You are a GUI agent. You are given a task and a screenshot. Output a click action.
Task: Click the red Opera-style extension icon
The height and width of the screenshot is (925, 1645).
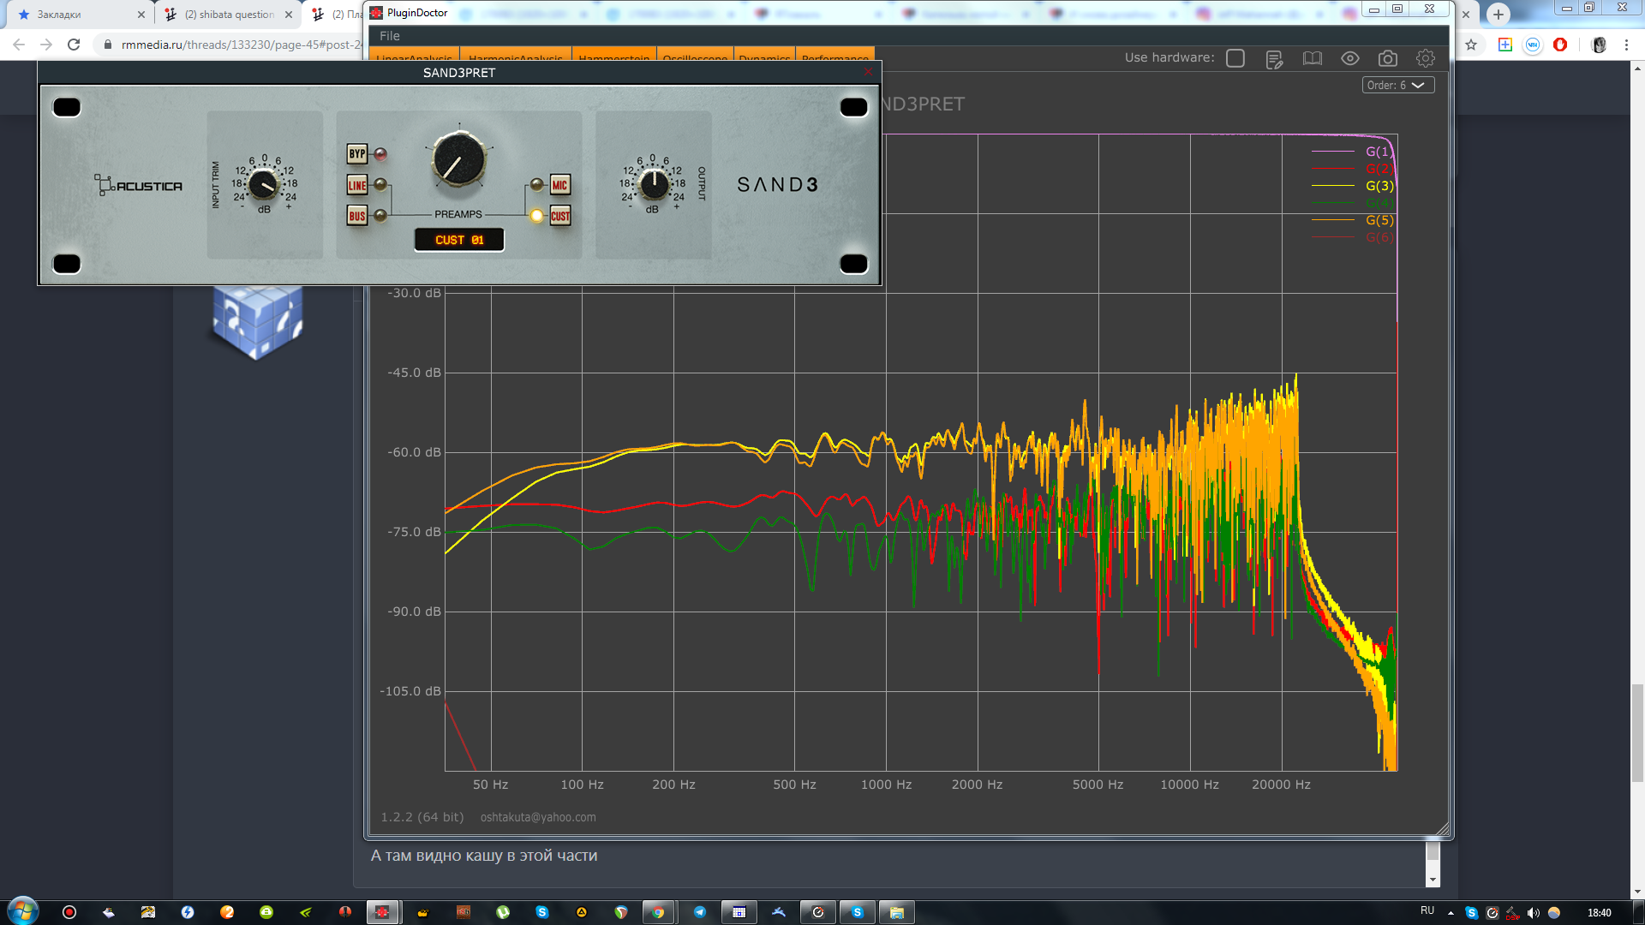coord(1560,45)
